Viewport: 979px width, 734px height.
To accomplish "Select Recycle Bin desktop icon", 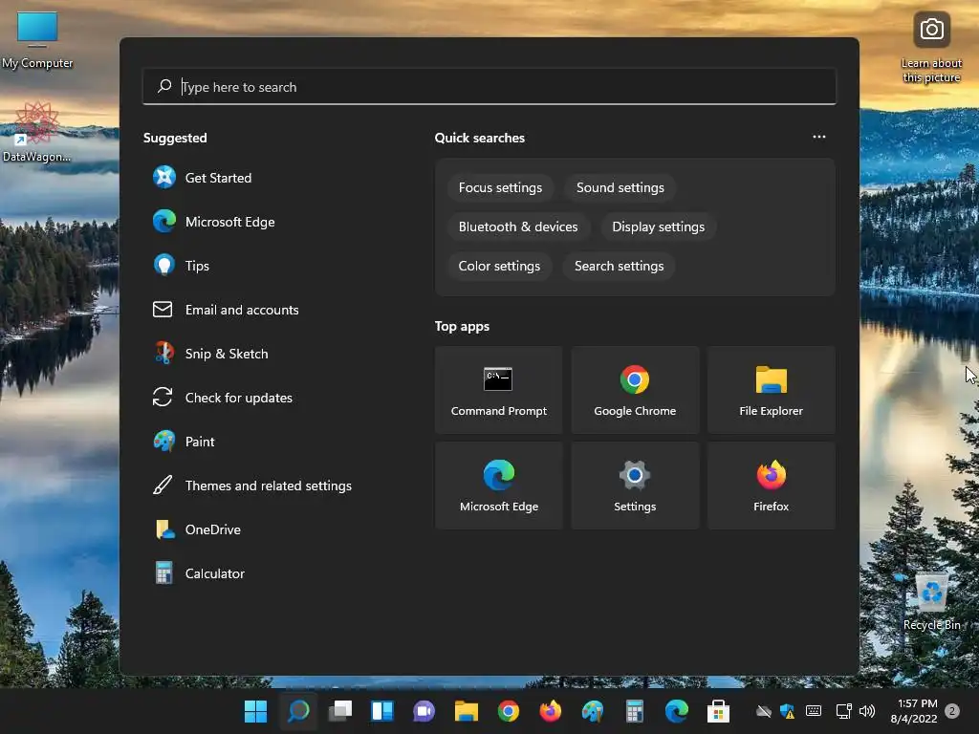I will click(x=931, y=602).
